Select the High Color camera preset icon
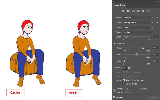This screenshot has height=100, width=160. point(128,11)
